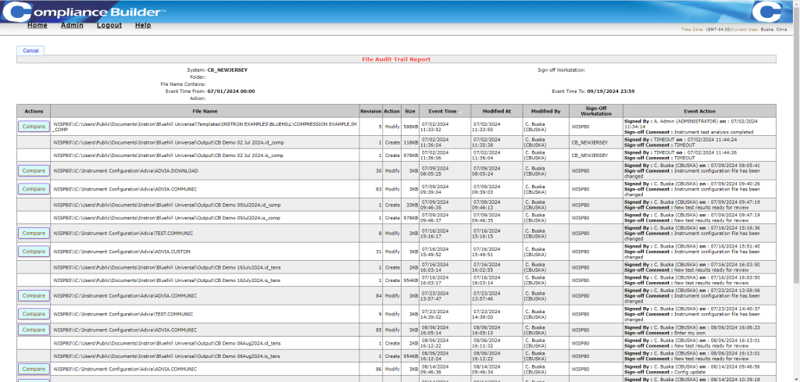Select file name CB Demo 06Aug2024.is_tens

point(167,356)
